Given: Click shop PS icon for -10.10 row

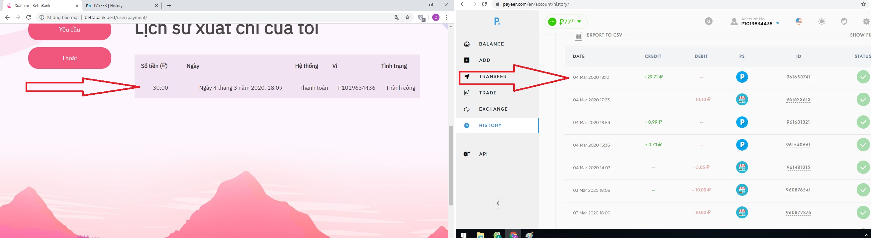Looking at the screenshot, I should tap(742, 99).
